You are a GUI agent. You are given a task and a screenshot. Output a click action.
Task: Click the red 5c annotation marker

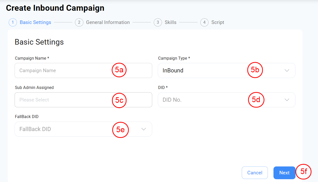(x=119, y=100)
